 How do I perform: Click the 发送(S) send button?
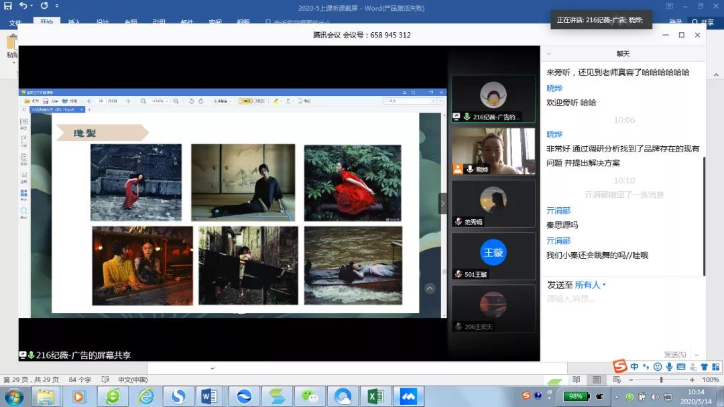[675, 355]
